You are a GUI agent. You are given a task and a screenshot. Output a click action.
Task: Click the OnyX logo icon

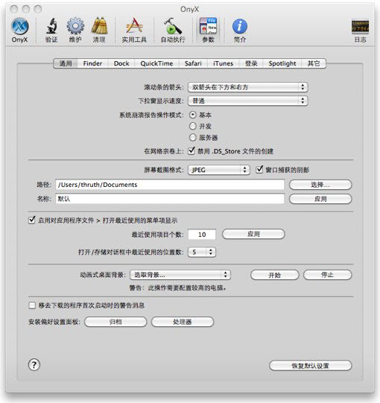point(20,26)
